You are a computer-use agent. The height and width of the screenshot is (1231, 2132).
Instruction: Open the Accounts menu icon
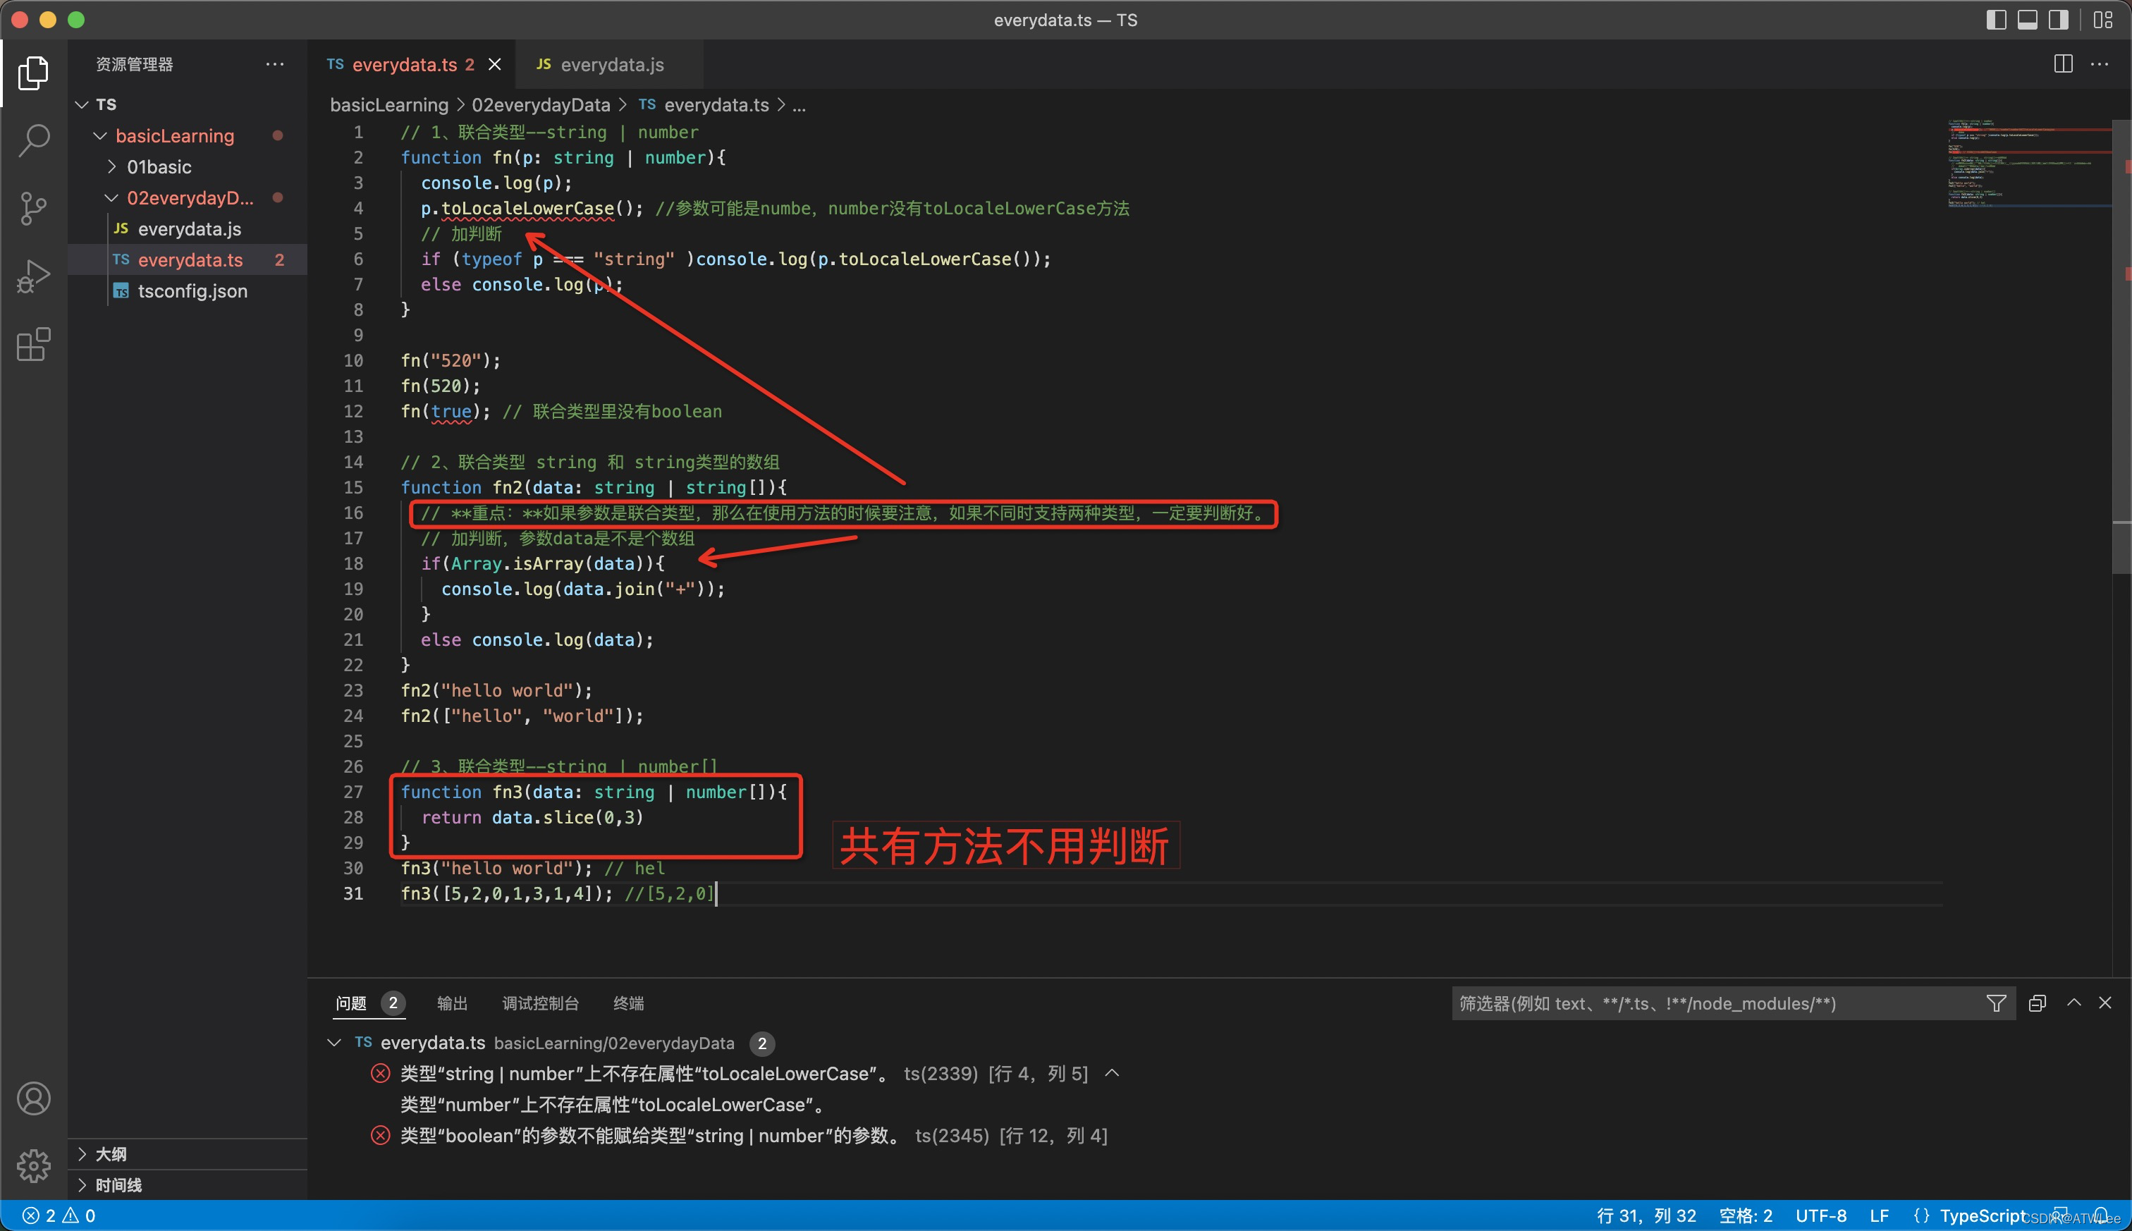pos(33,1098)
